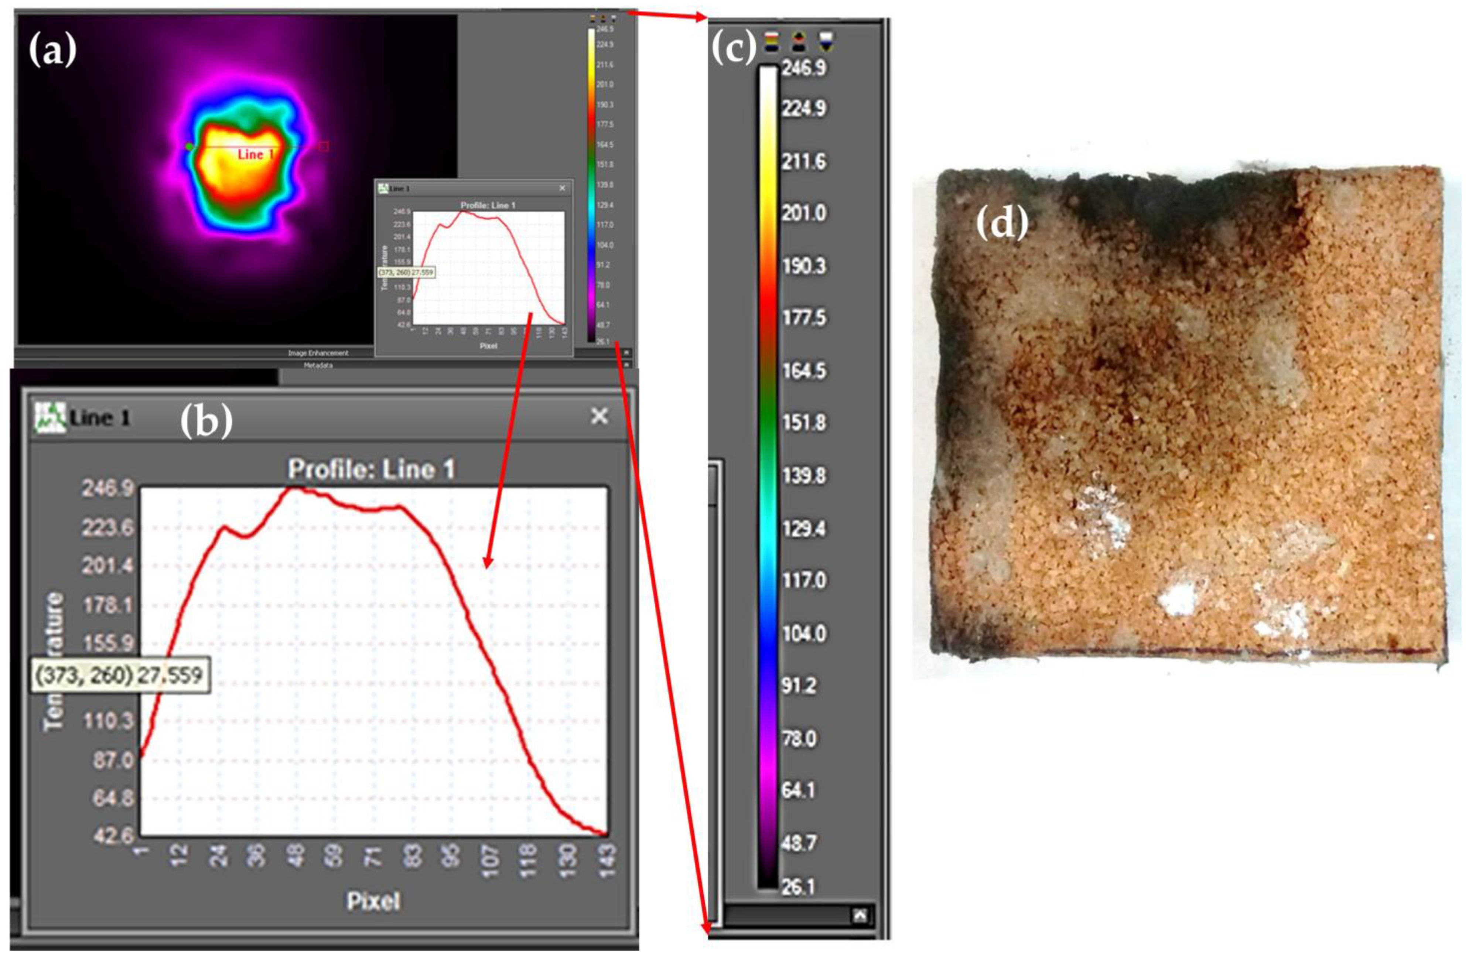This screenshot has height=956, width=1469.
Task: Click the thin color scale bar in panel (a)
Action: click(x=591, y=185)
